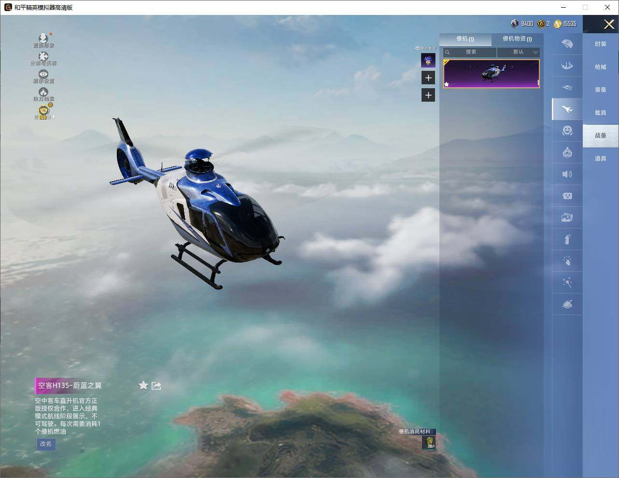Select the purple helicopter item card

click(491, 74)
